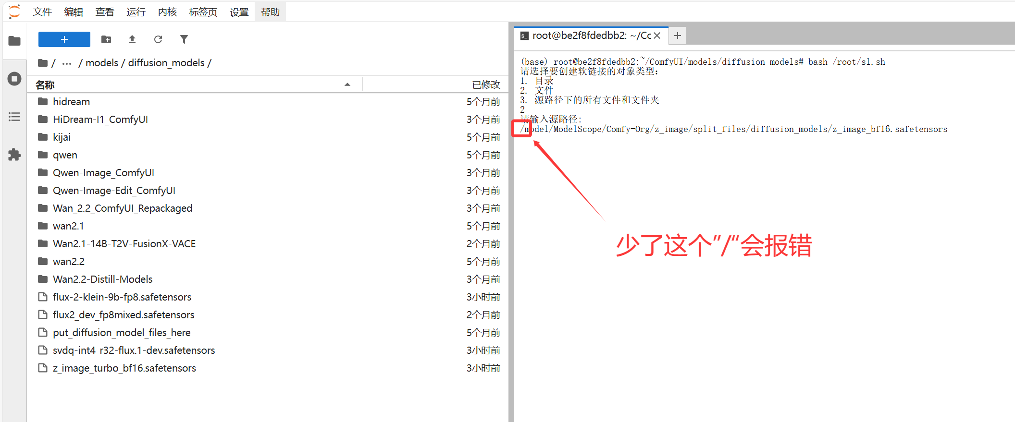
Task: Sort files by 已修改 column header
Action: tap(485, 85)
